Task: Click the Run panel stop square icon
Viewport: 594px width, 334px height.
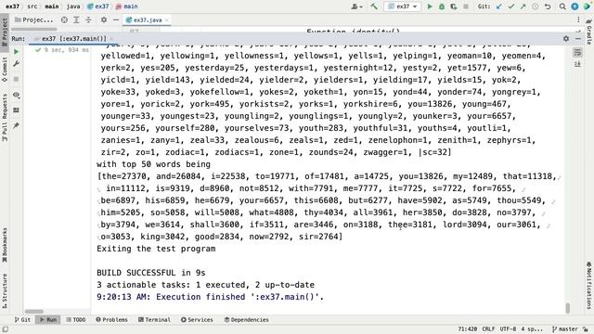Action: click(x=17, y=79)
